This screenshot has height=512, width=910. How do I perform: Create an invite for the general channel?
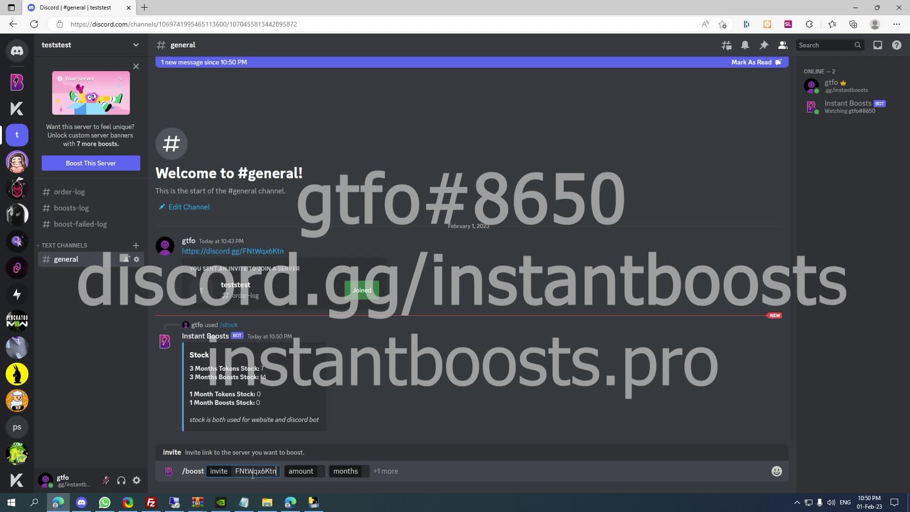tap(124, 259)
